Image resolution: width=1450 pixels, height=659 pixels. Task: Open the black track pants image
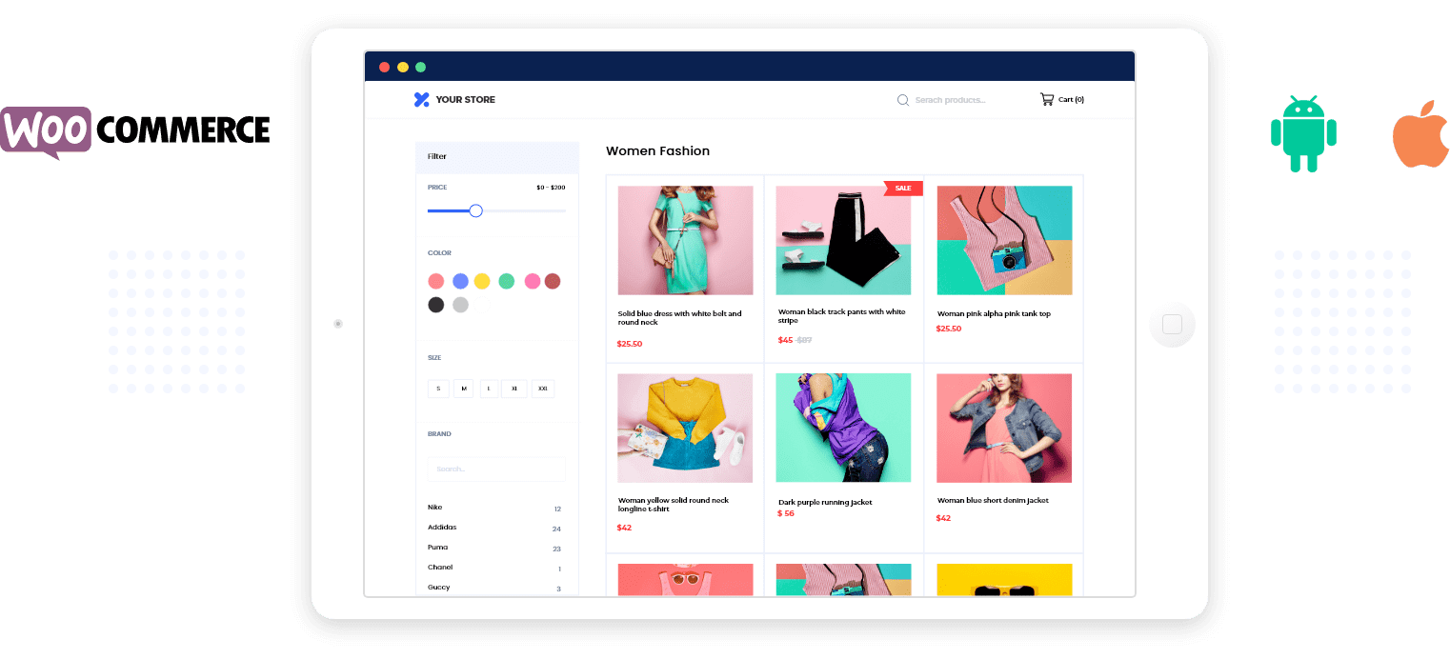pyautogui.click(x=843, y=240)
